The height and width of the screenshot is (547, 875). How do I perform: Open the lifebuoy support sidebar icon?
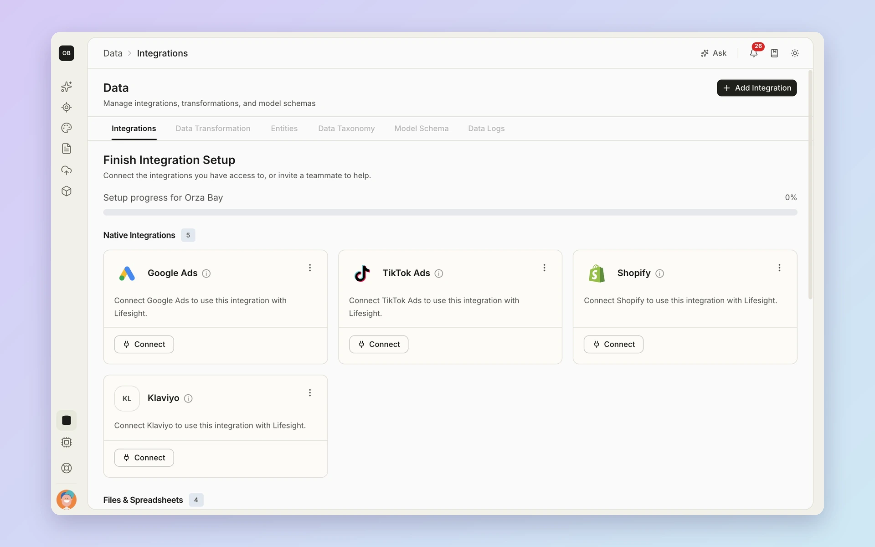67,468
